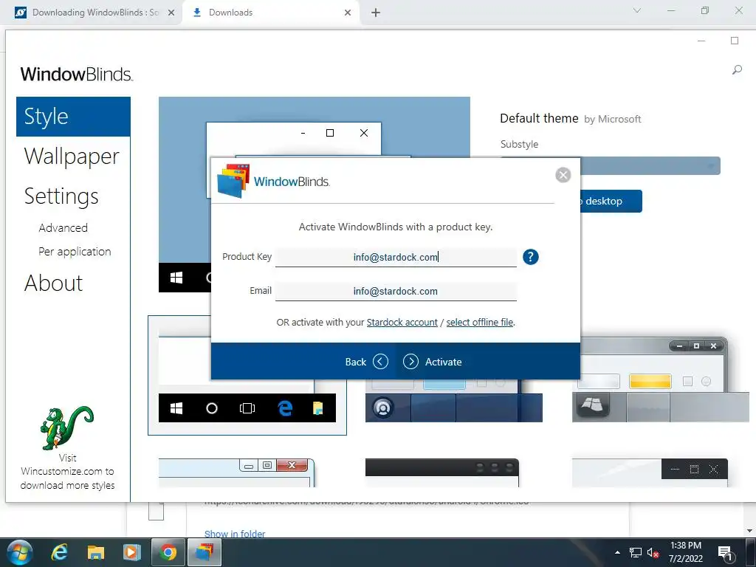
Task: Open the Settings section
Action: [61, 196]
